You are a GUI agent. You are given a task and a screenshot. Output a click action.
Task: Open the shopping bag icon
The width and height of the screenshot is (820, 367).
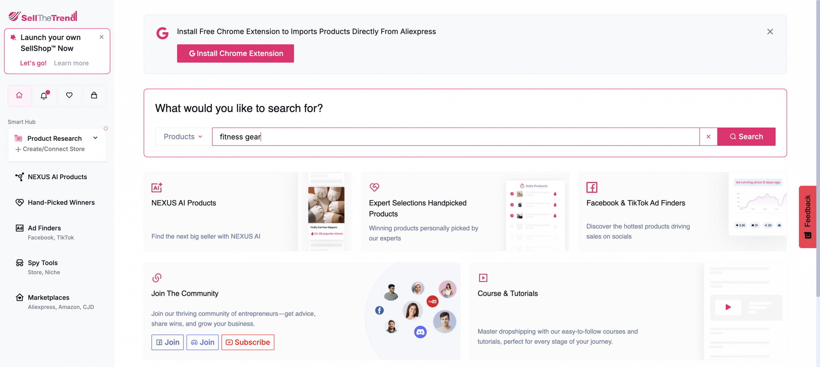click(x=95, y=96)
